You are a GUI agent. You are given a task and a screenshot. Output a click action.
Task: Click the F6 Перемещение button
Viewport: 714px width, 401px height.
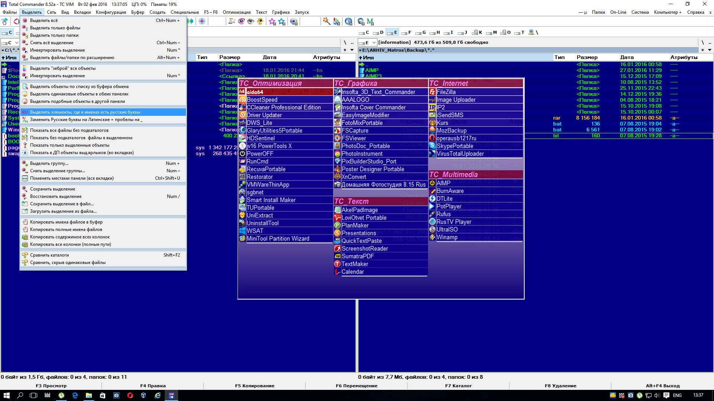(357, 386)
